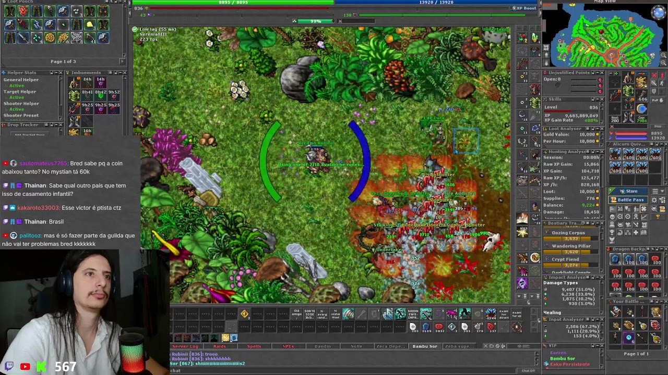The image size is (668, 375).
Task: Open the Dandin chat tab
Action: pos(323,346)
